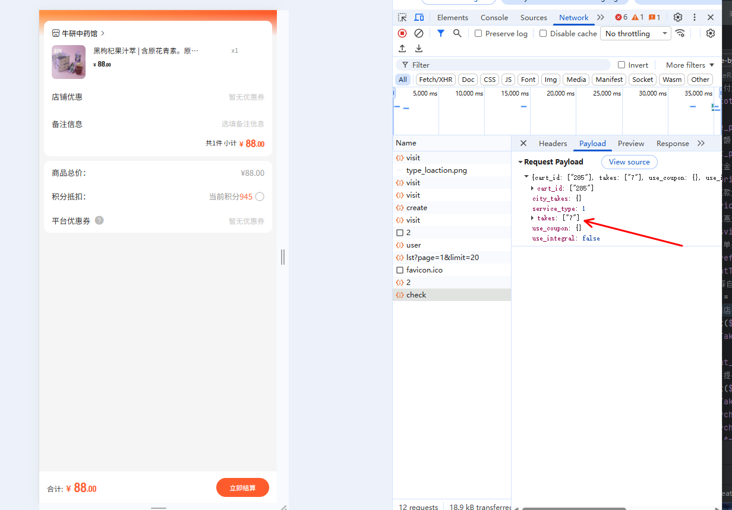Click the export HAR download icon
This screenshot has width=732, height=510.
pyautogui.click(x=419, y=49)
